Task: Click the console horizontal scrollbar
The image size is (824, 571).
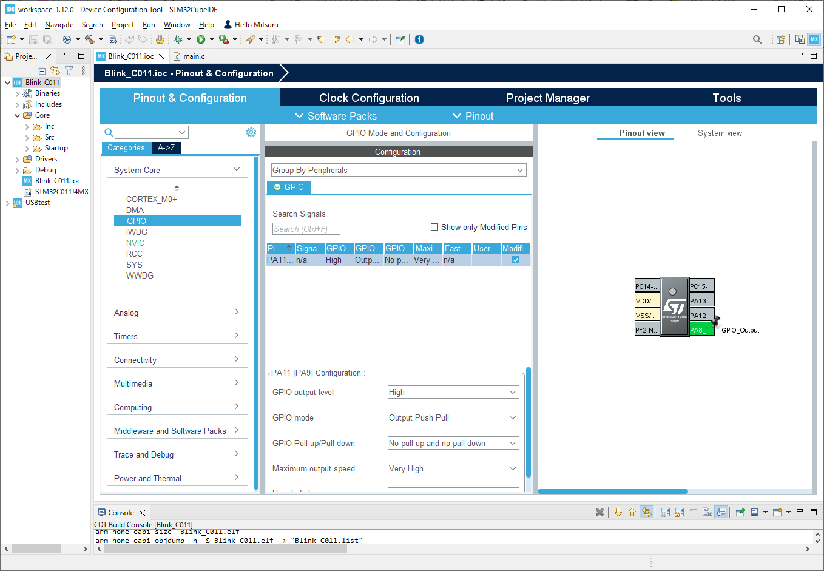Action: coord(226,549)
